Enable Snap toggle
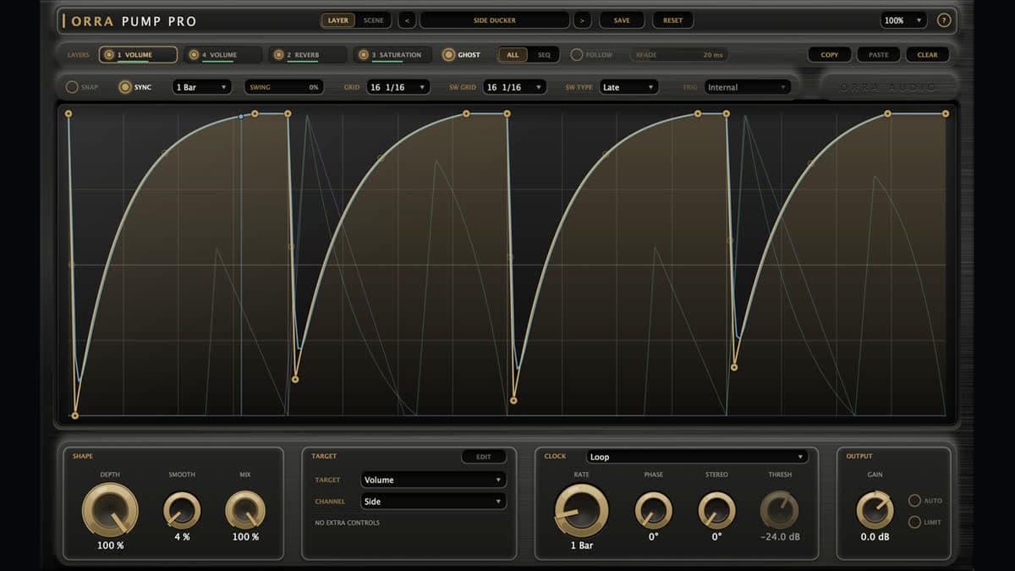The image size is (1015, 571). 72,87
